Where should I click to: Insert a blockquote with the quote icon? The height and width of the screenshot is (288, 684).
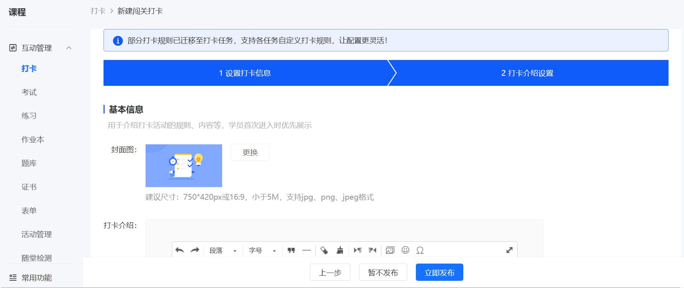point(291,250)
